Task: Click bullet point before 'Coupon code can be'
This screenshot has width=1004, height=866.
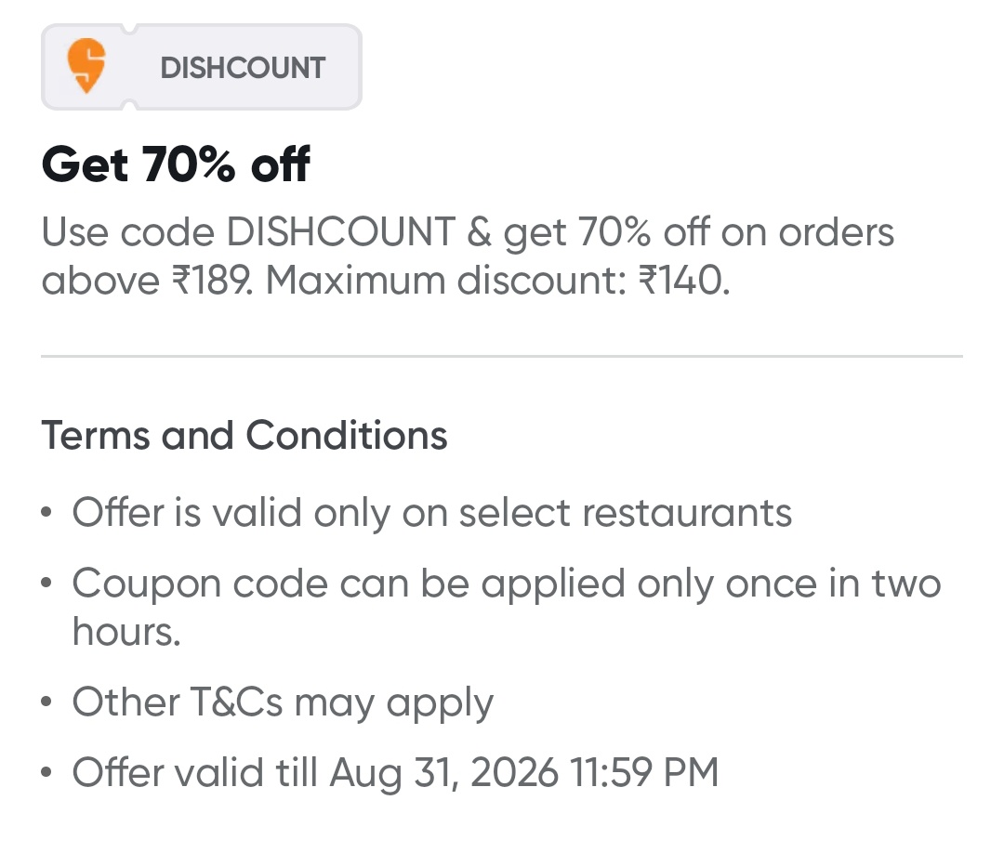Action: click(47, 585)
